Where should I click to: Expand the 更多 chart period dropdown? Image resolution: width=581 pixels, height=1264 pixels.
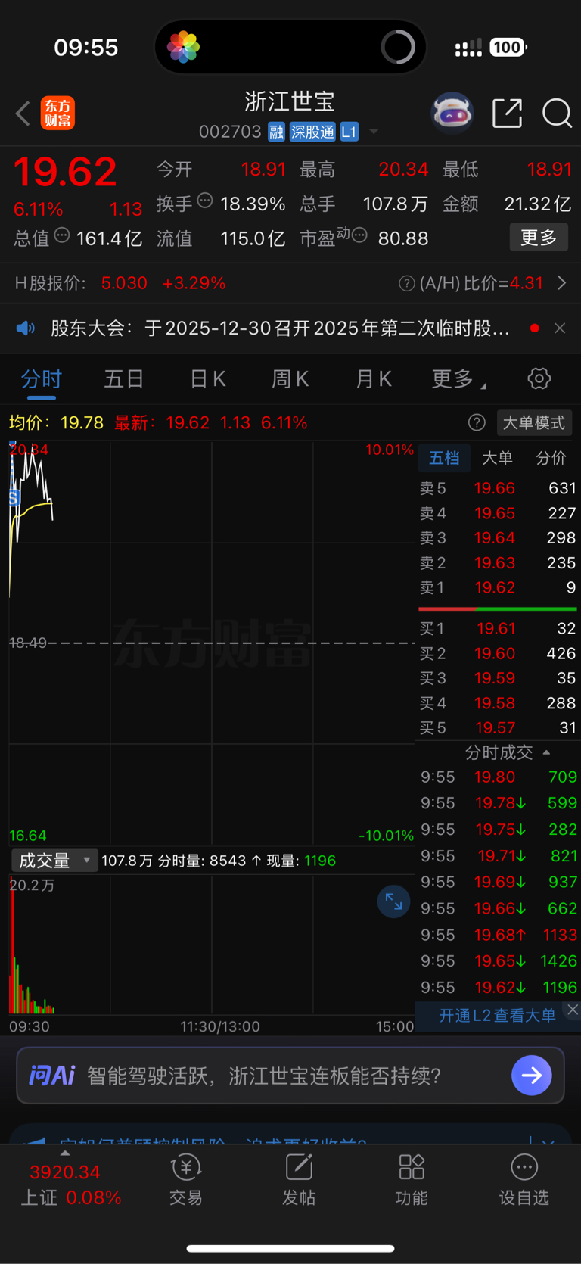(458, 378)
